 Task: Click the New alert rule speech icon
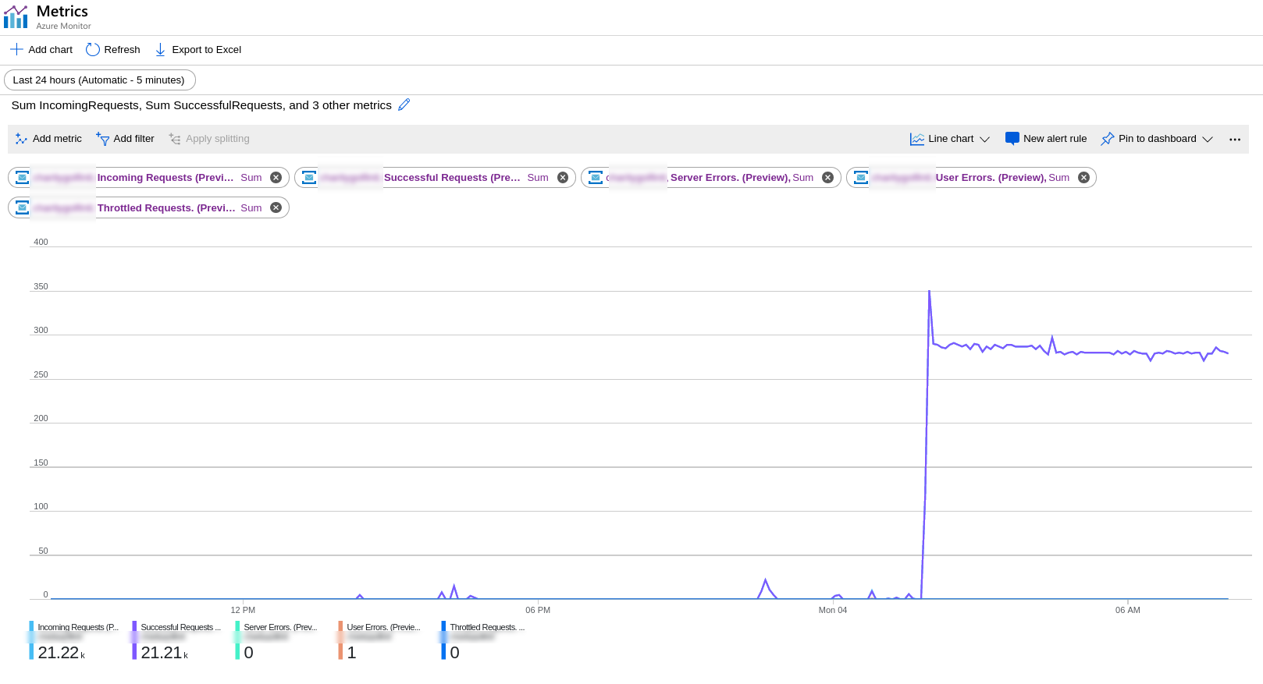(x=1012, y=139)
